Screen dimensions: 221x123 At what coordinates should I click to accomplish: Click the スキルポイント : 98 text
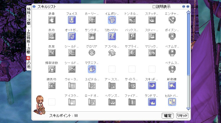click(63, 116)
